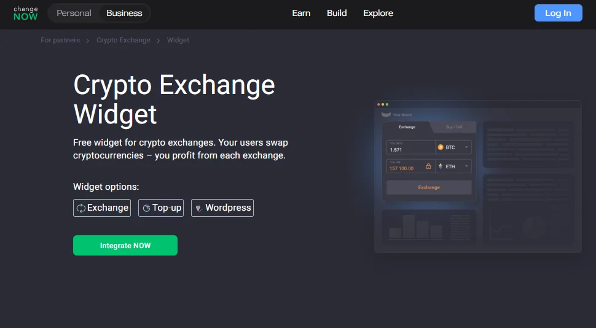
Task: Click the Top-up clock icon
Action: (146, 208)
